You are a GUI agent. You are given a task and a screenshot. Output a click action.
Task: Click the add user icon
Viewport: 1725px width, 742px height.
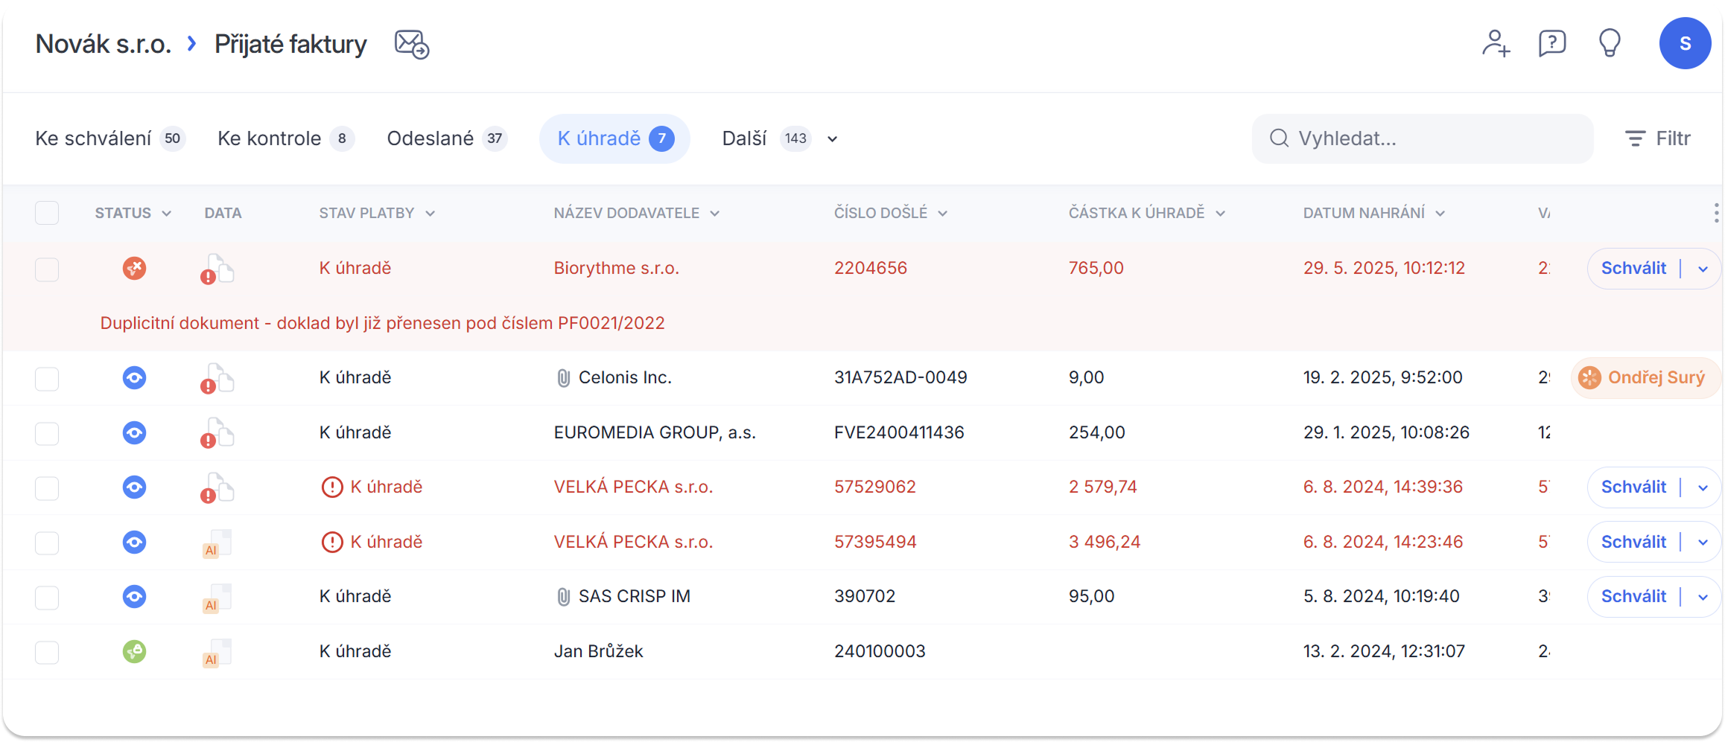click(x=1495, y=43)
